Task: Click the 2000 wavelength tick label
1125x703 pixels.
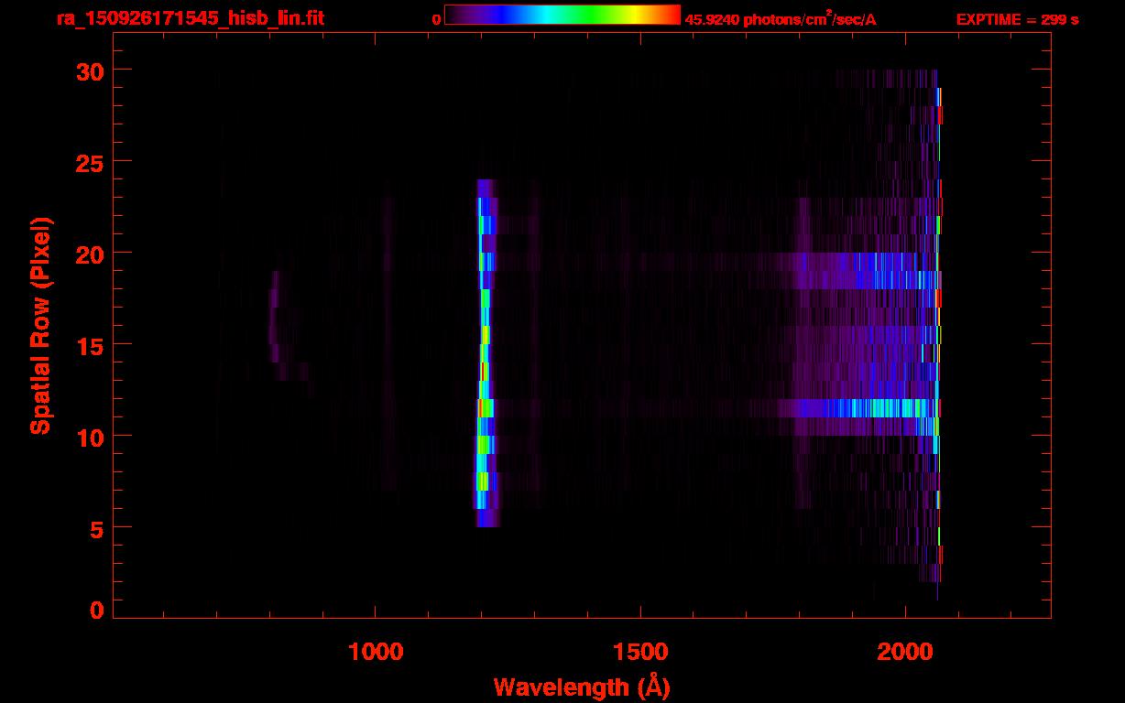Action: pyautogui.click(x=905, y=651)
